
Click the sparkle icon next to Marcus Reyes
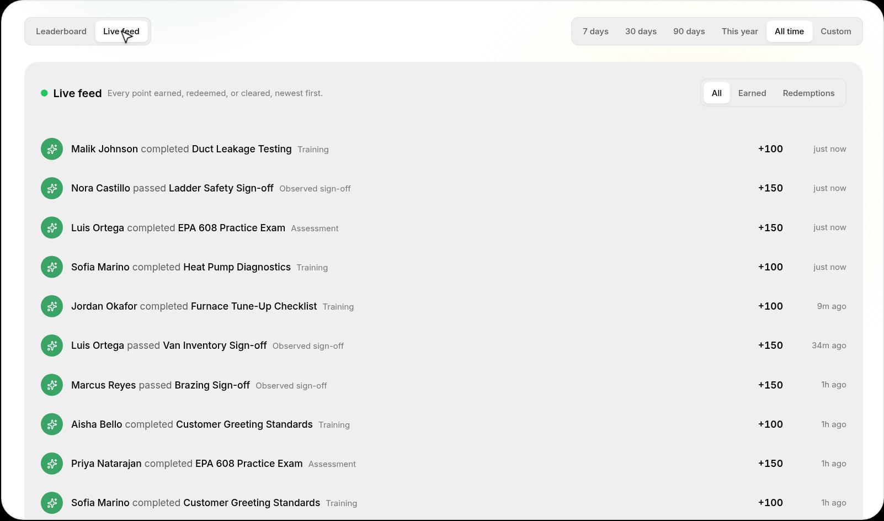tap(52, 385)
